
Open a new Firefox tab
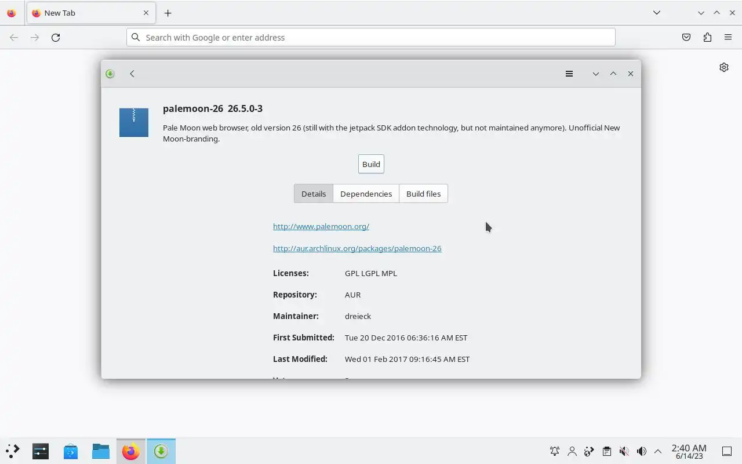(168, 13)
